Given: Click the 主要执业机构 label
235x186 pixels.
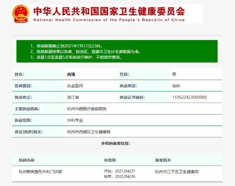Looking at the screenshot, I should 27,109.
